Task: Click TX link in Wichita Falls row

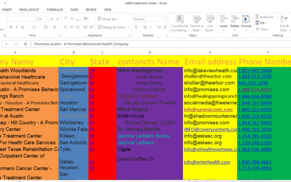Action: pos(92,129)
